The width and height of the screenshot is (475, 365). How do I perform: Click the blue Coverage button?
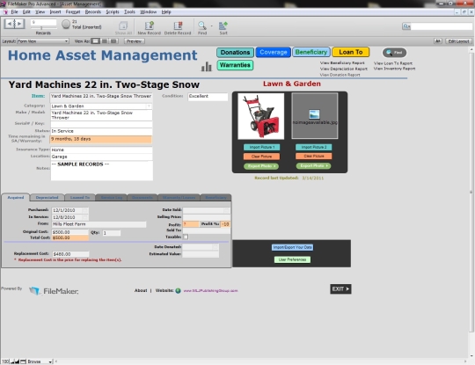tap(274, 52)
